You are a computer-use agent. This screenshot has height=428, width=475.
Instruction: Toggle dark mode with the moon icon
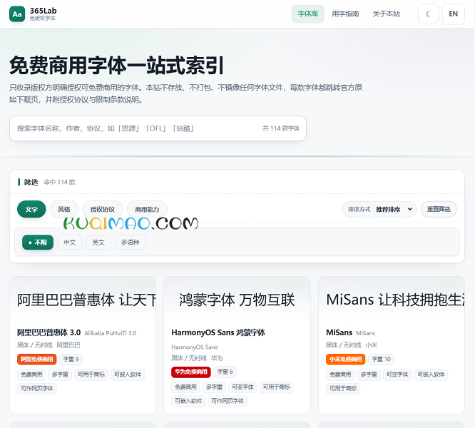coord(428,14)
